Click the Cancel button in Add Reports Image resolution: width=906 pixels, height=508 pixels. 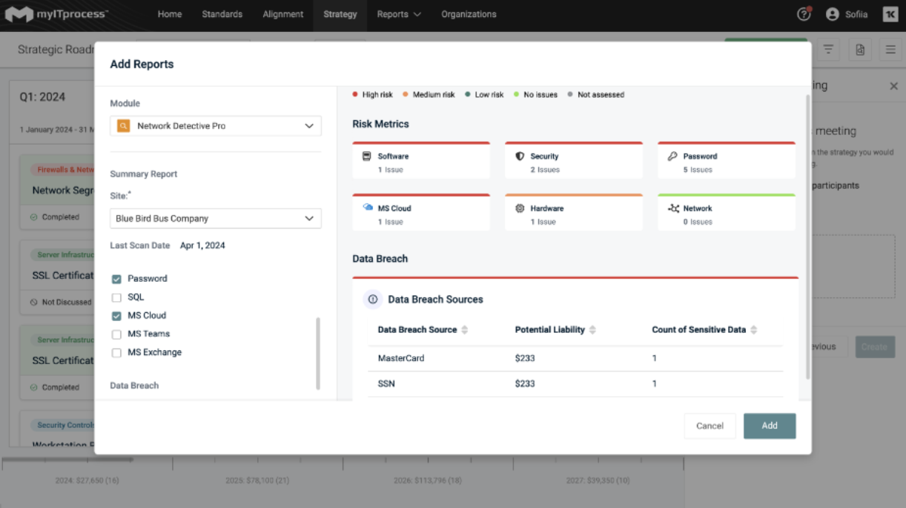[x=710, y=426]
